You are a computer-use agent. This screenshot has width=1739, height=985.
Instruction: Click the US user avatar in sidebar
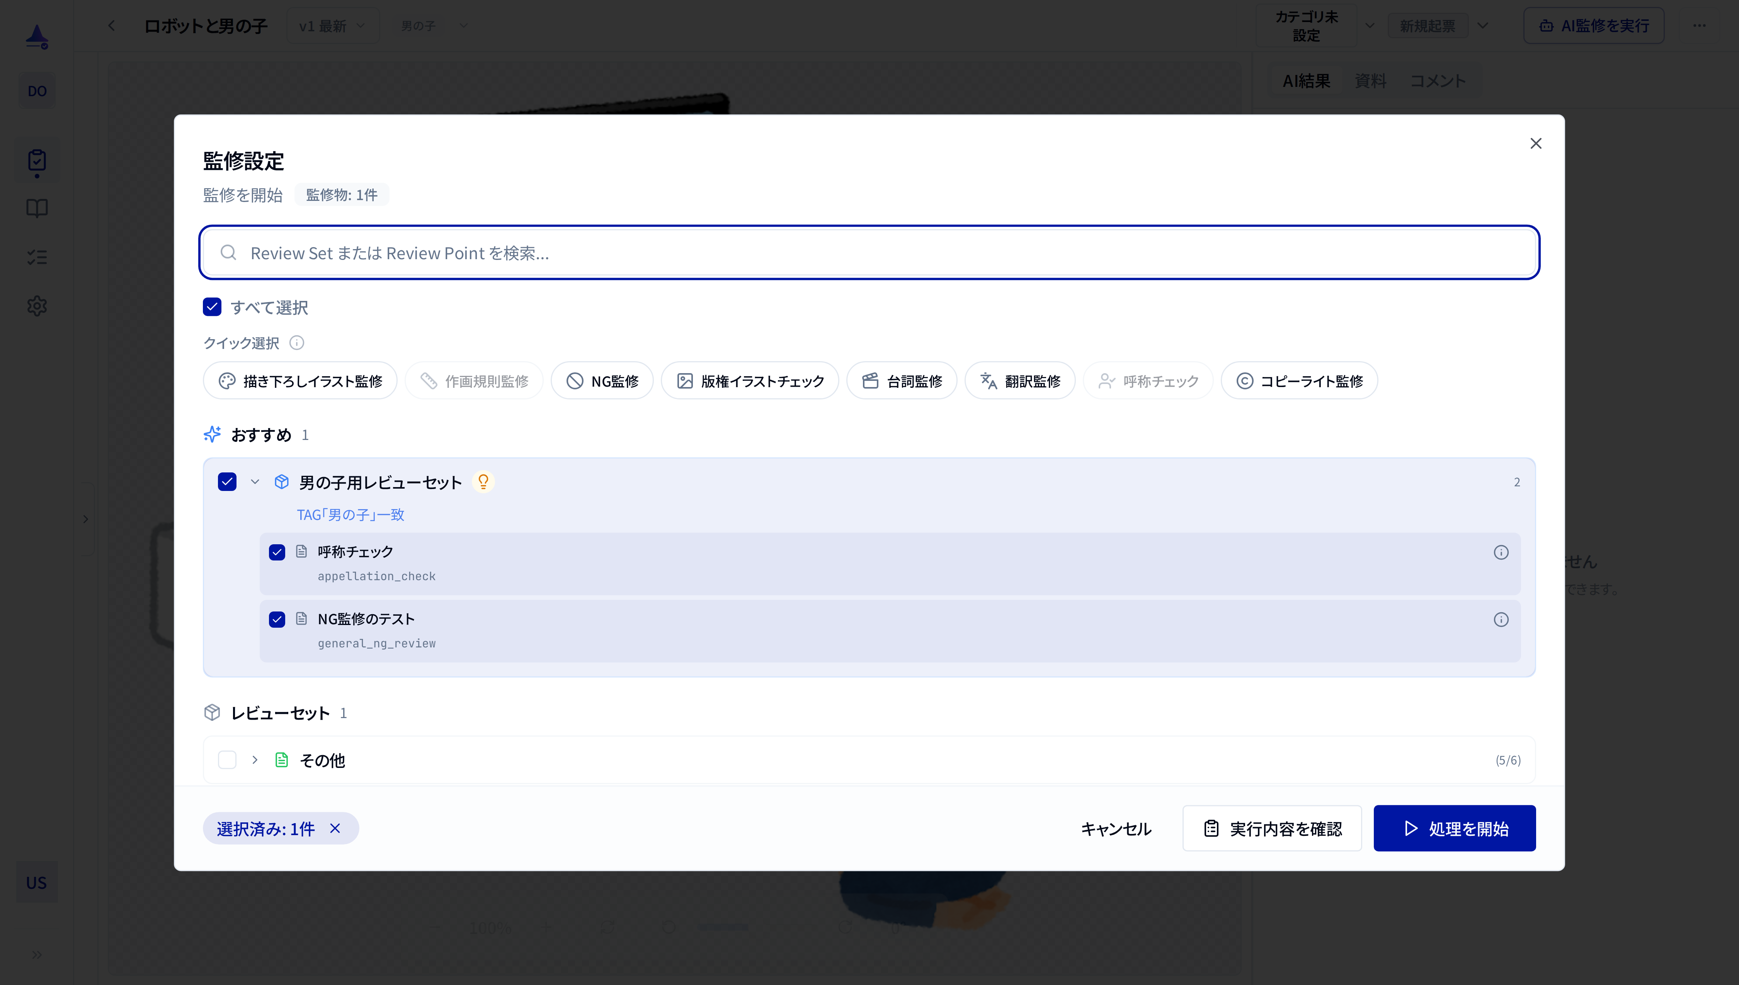(37, 882)
